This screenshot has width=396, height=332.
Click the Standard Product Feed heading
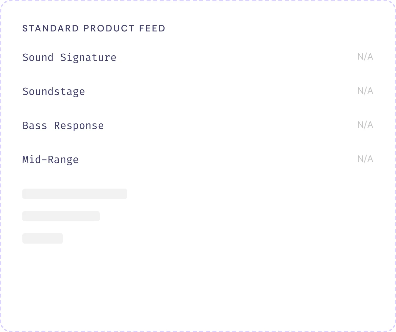94,28
